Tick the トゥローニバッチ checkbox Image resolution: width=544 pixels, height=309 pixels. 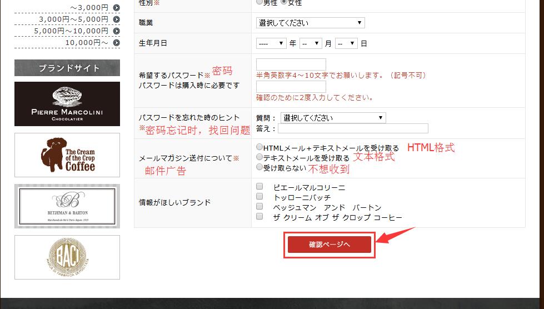(x=259, y=197)
